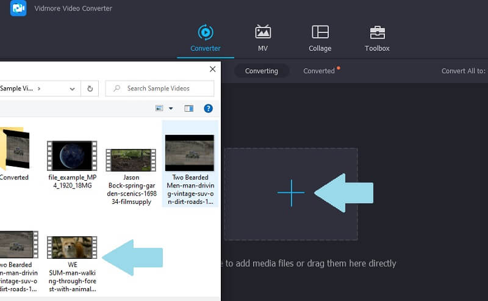Expand the view options dropdown arrow
Image resolution: width=488 pixels, height=301 pixels.
[x=171, y=109]
